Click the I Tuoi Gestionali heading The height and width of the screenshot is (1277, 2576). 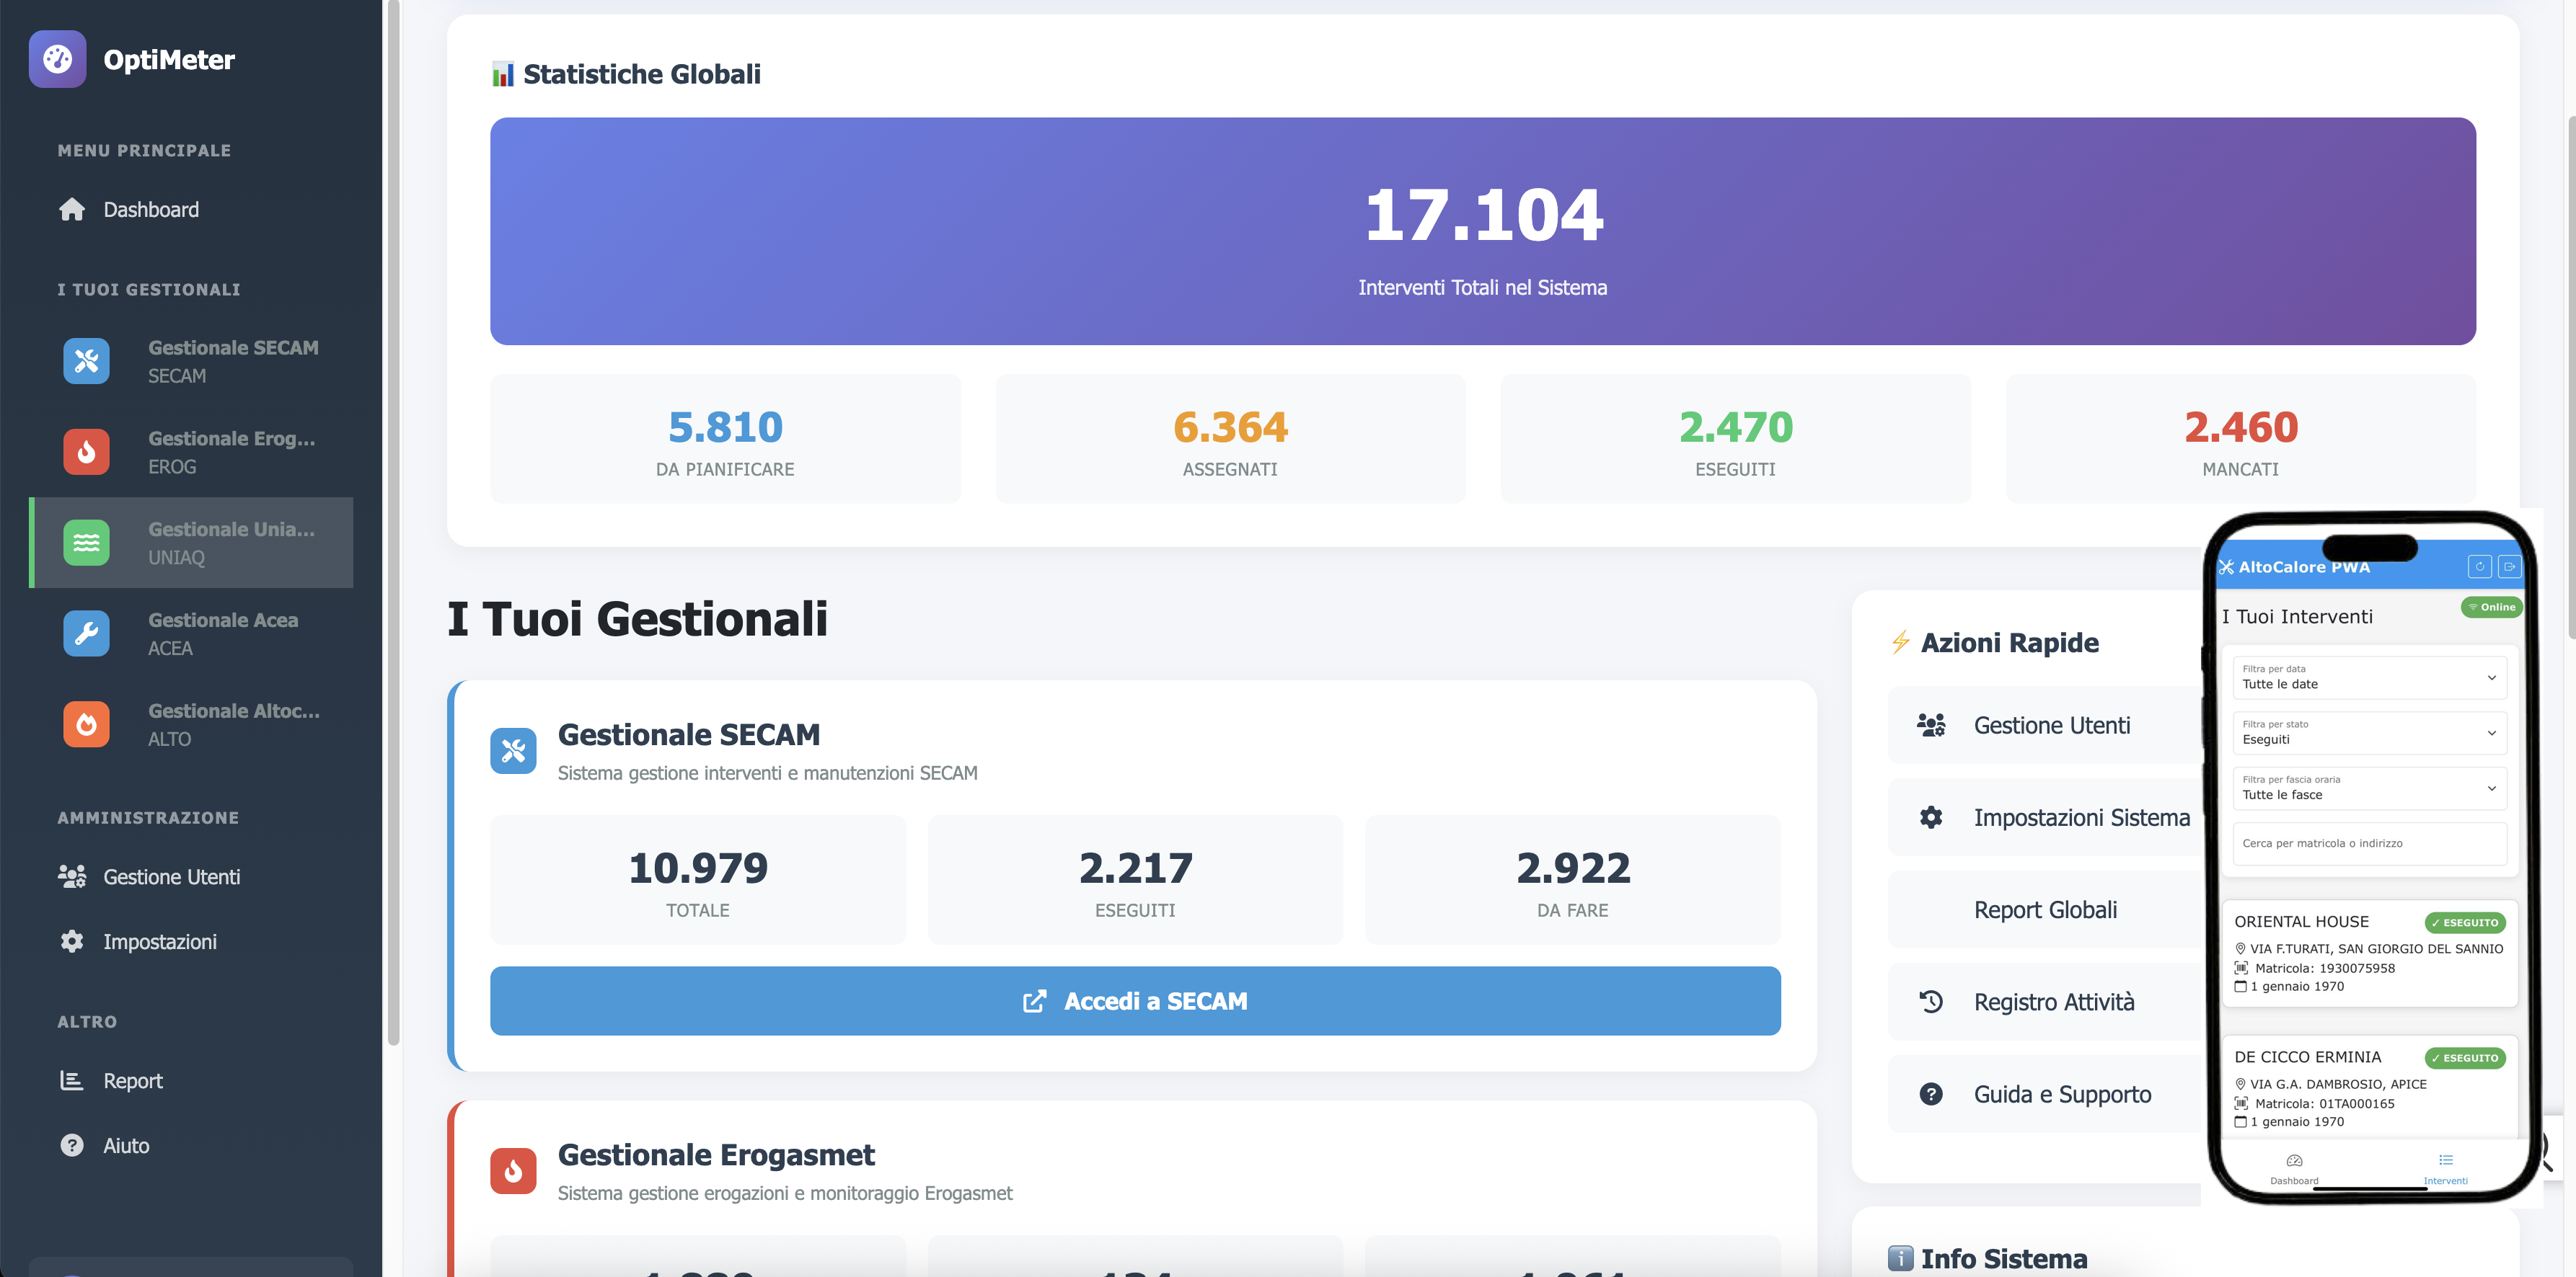coord(637,618)
